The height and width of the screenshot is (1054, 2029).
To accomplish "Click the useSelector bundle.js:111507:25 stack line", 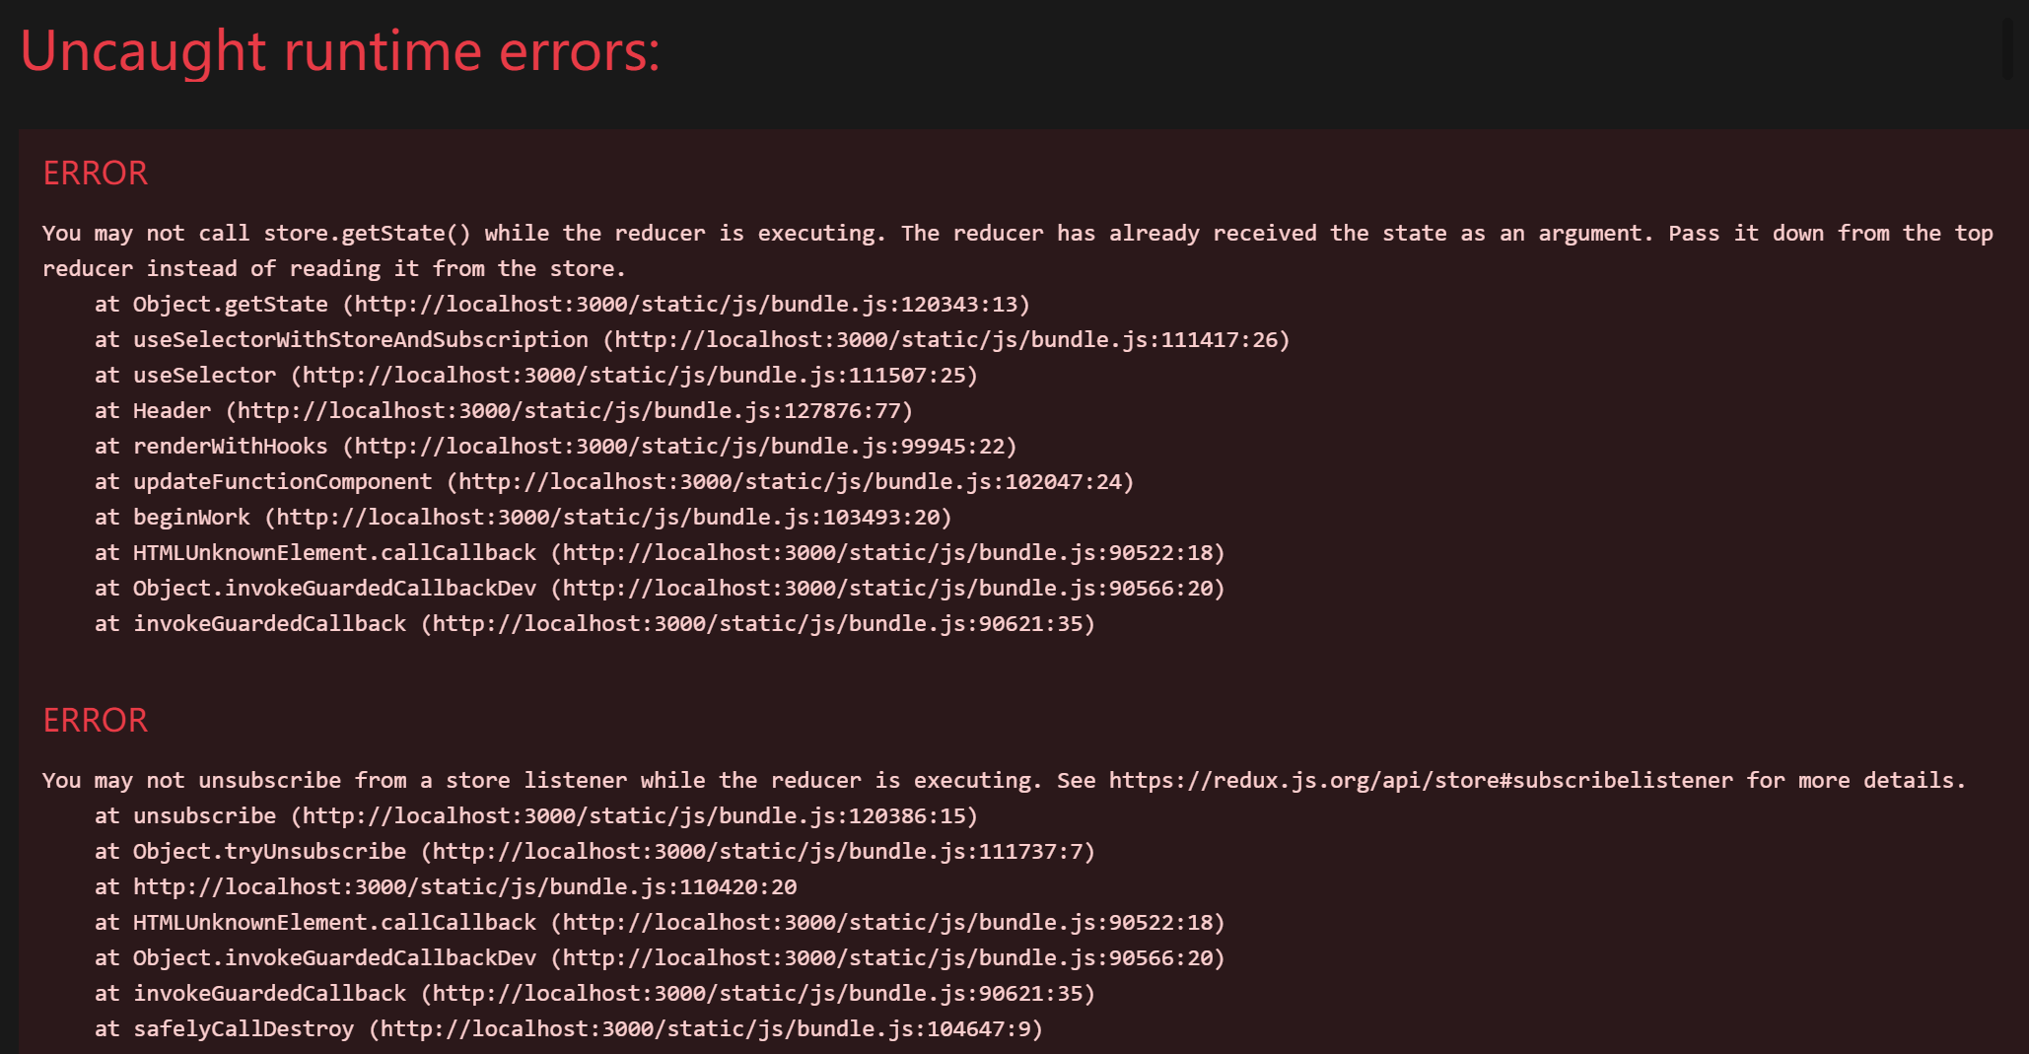I will click(536, 375).
